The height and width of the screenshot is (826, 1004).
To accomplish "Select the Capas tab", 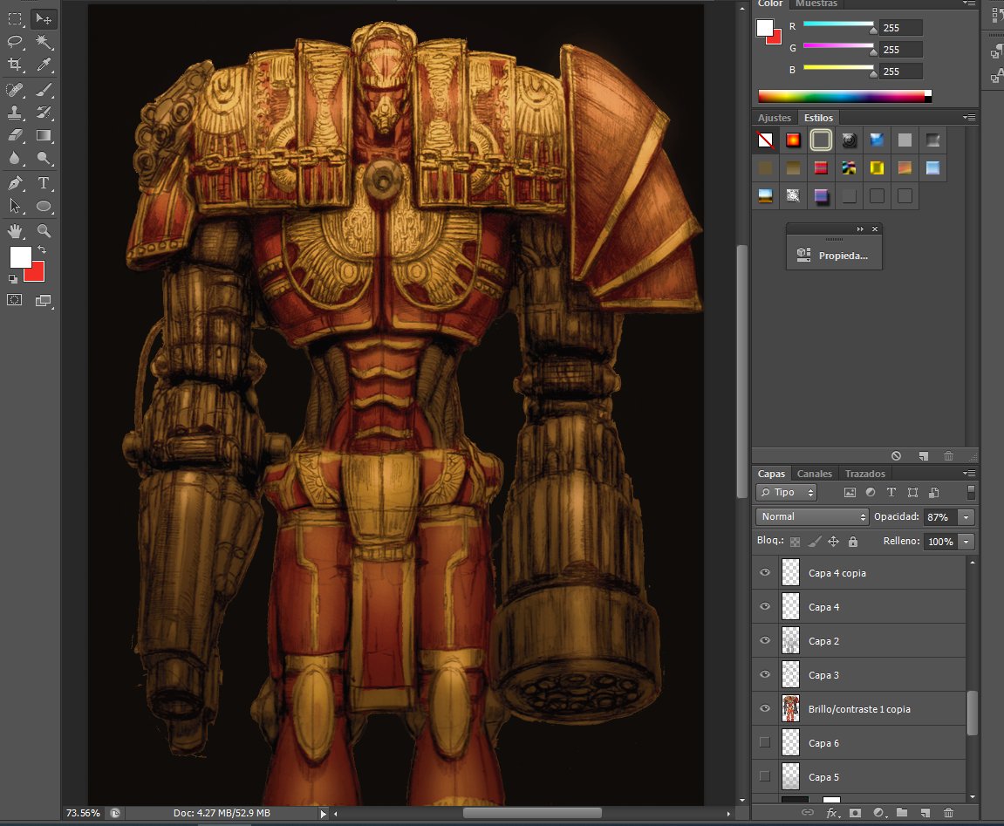I will (771, 474).
